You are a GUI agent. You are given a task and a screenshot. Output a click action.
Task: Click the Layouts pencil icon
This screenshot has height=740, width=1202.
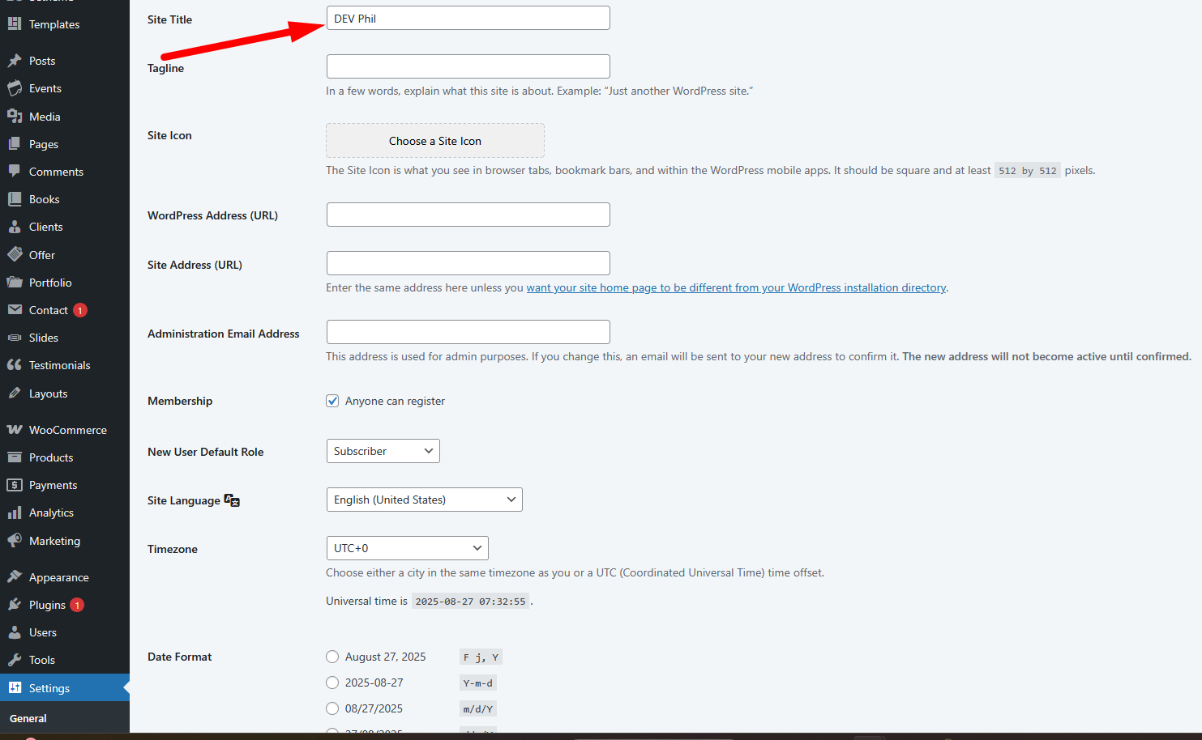point(15,393)
